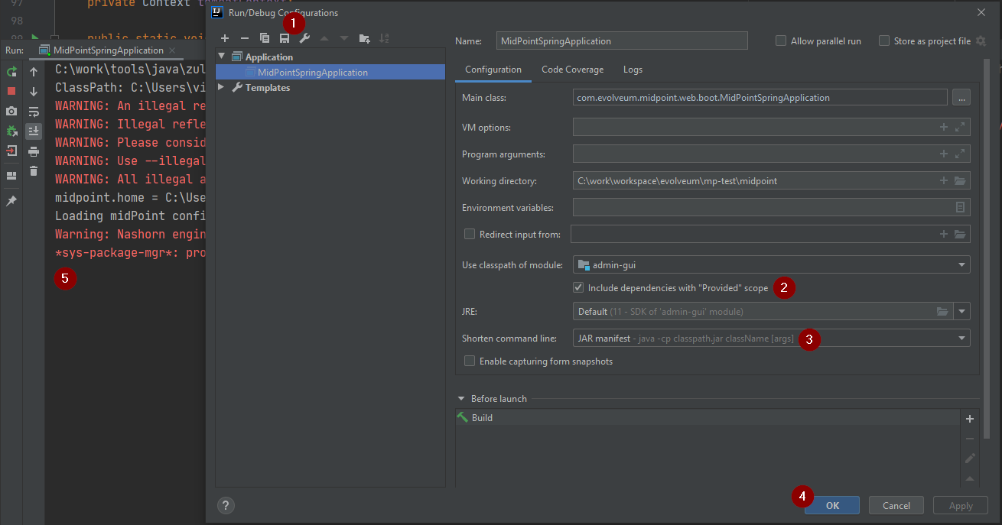Dismiss the dialog with Cancel
The height and width of the screenshot is (525, 1002).
coord(896,505)
